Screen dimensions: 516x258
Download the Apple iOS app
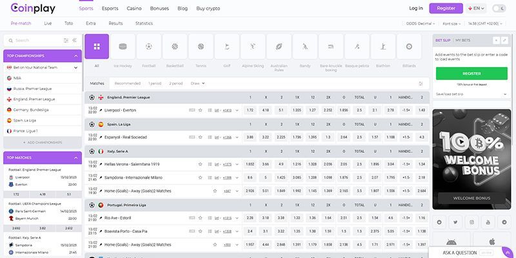pyautogui.click(x=492, y=243)
